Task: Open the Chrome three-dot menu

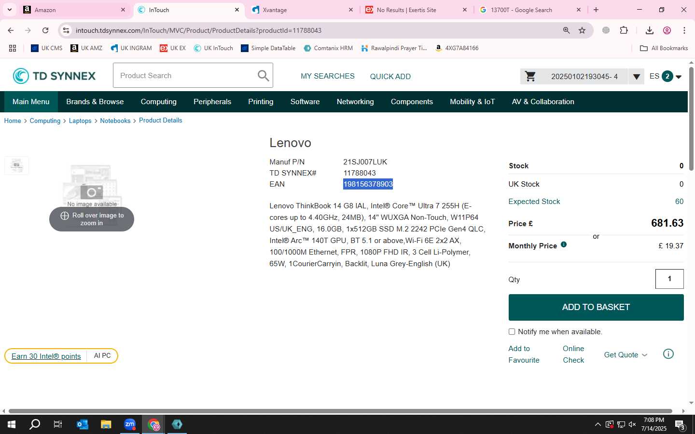Action: point(684,30)
